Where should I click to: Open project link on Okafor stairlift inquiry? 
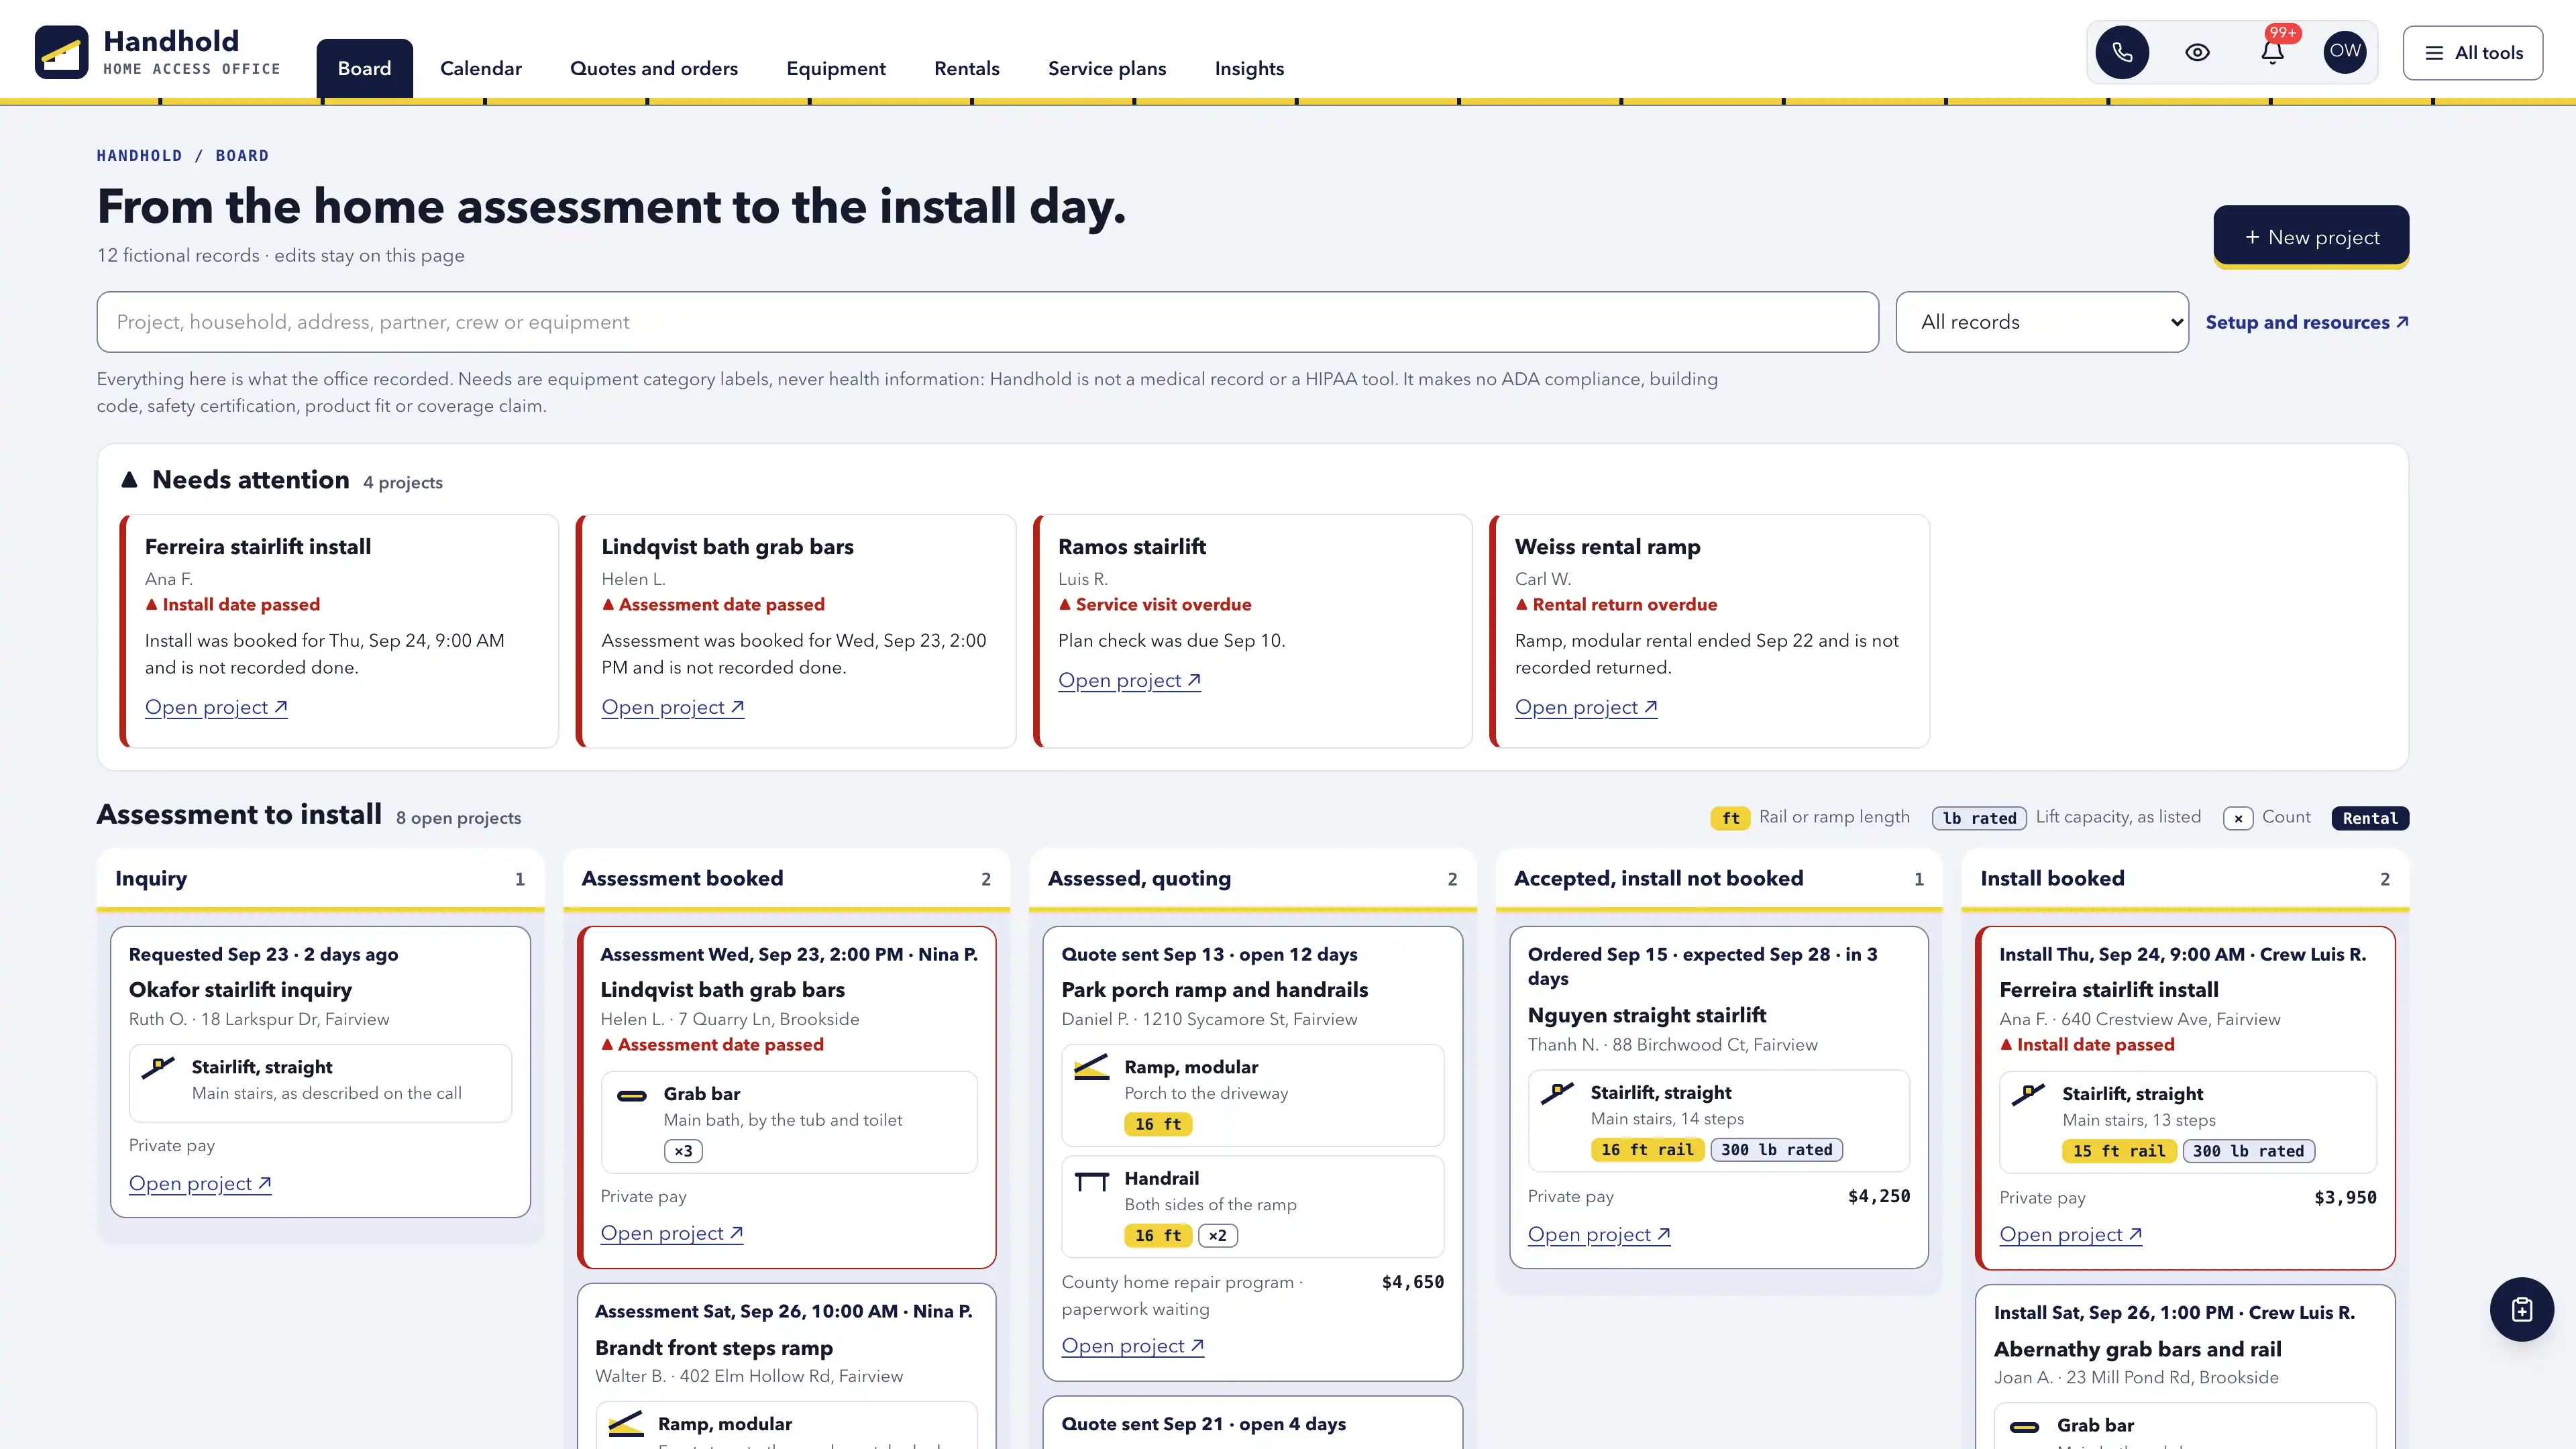tap(200, 1183)
